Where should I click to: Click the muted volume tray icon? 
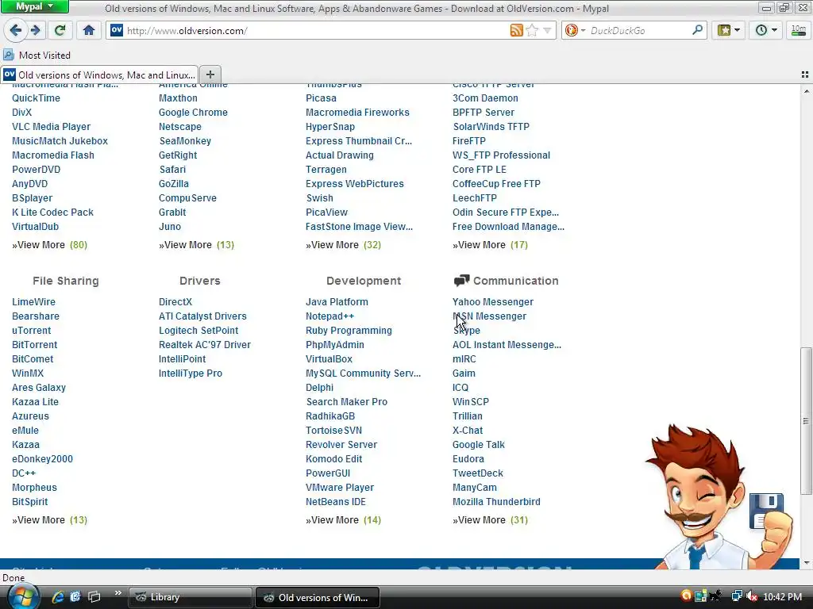pos(751,596)
